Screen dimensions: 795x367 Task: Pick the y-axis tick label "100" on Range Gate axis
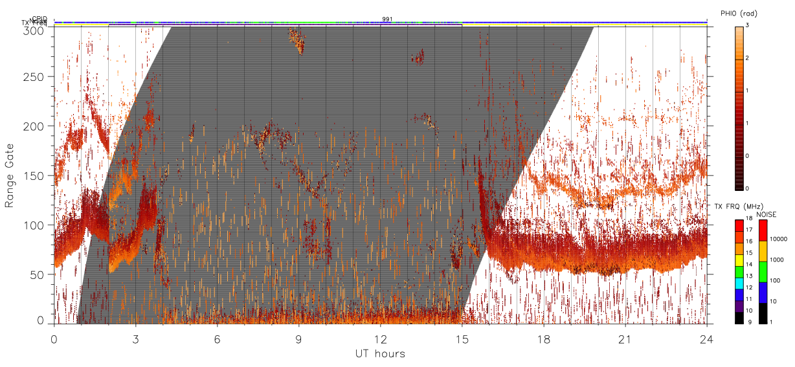point(35,225)
